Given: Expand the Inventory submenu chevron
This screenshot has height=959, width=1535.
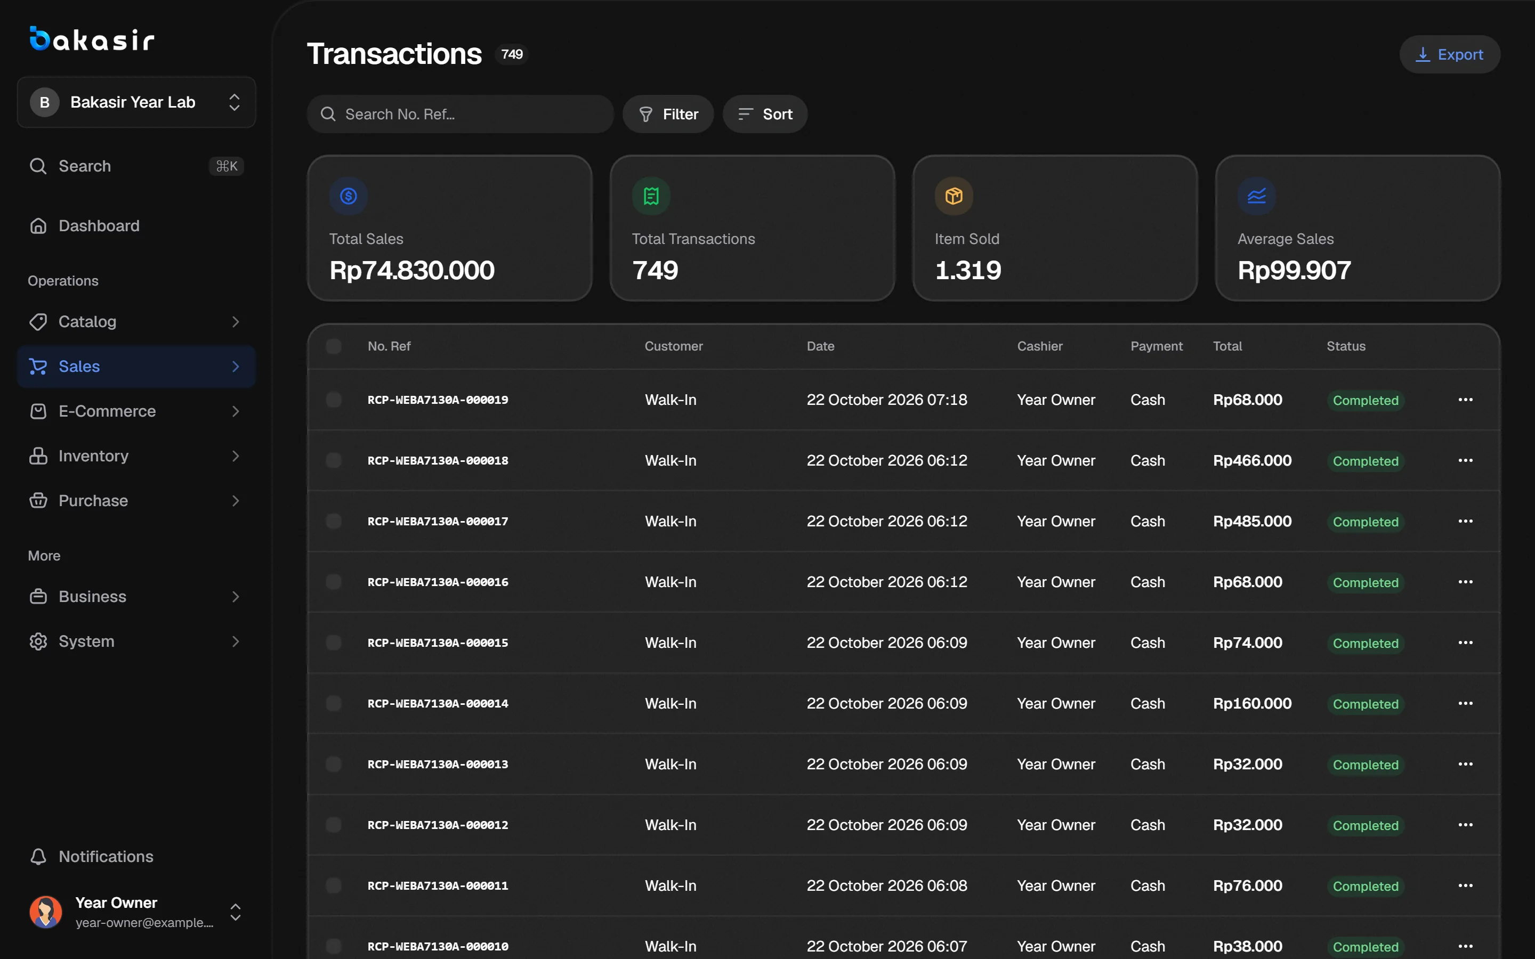Looking at the screenshot, I should click(x=236, y=456).
